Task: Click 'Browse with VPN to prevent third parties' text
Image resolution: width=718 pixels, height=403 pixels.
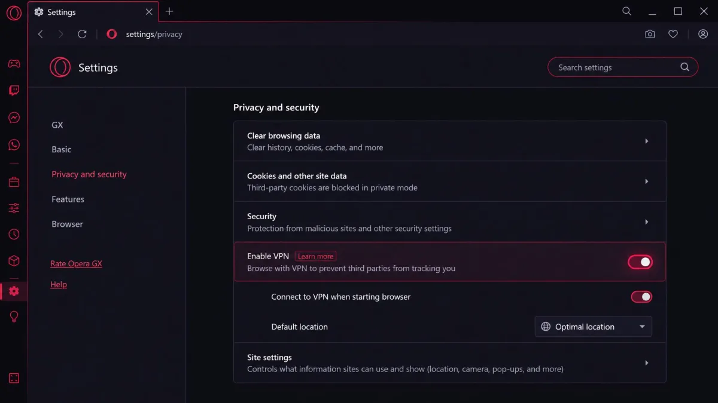Action: click(x=351, y=268)
